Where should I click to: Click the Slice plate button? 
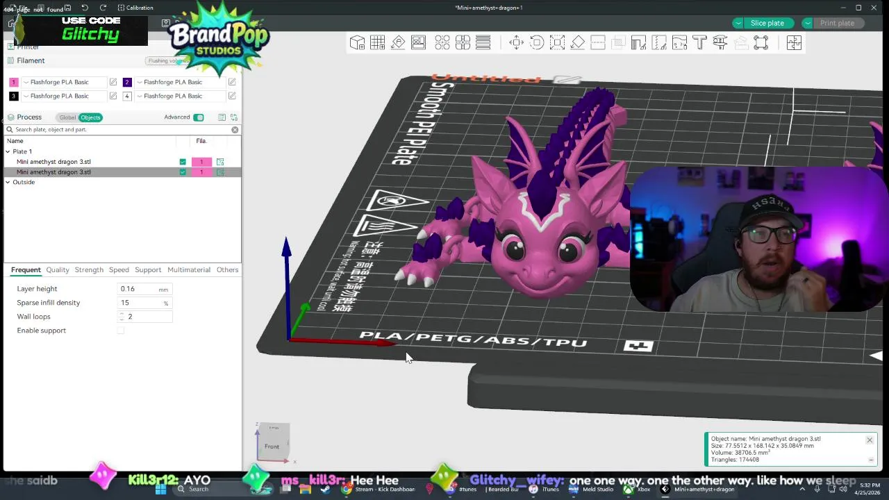[x=767, y=23]
